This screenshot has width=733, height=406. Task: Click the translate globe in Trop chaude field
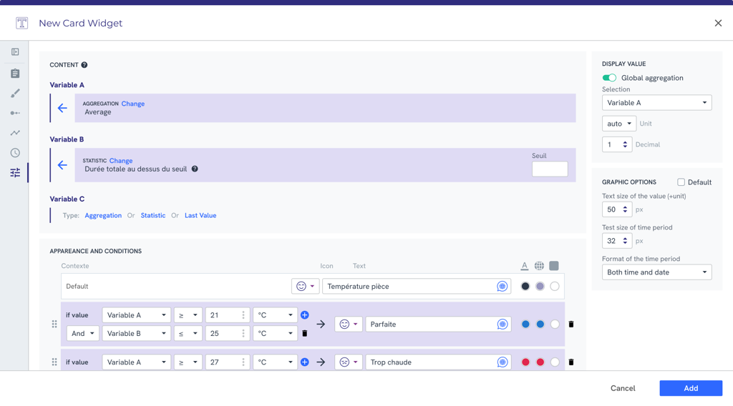click(502, 362)
